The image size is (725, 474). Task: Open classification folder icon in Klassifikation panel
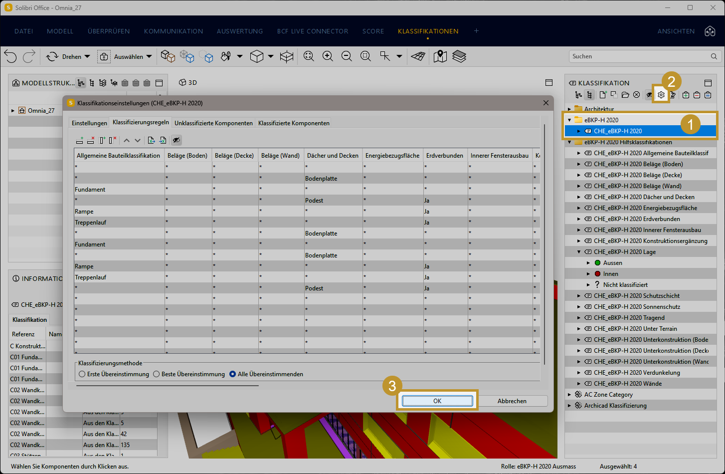point(625,95)
